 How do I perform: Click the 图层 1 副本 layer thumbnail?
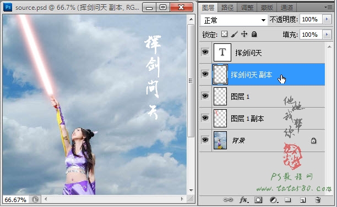(220, 118)
